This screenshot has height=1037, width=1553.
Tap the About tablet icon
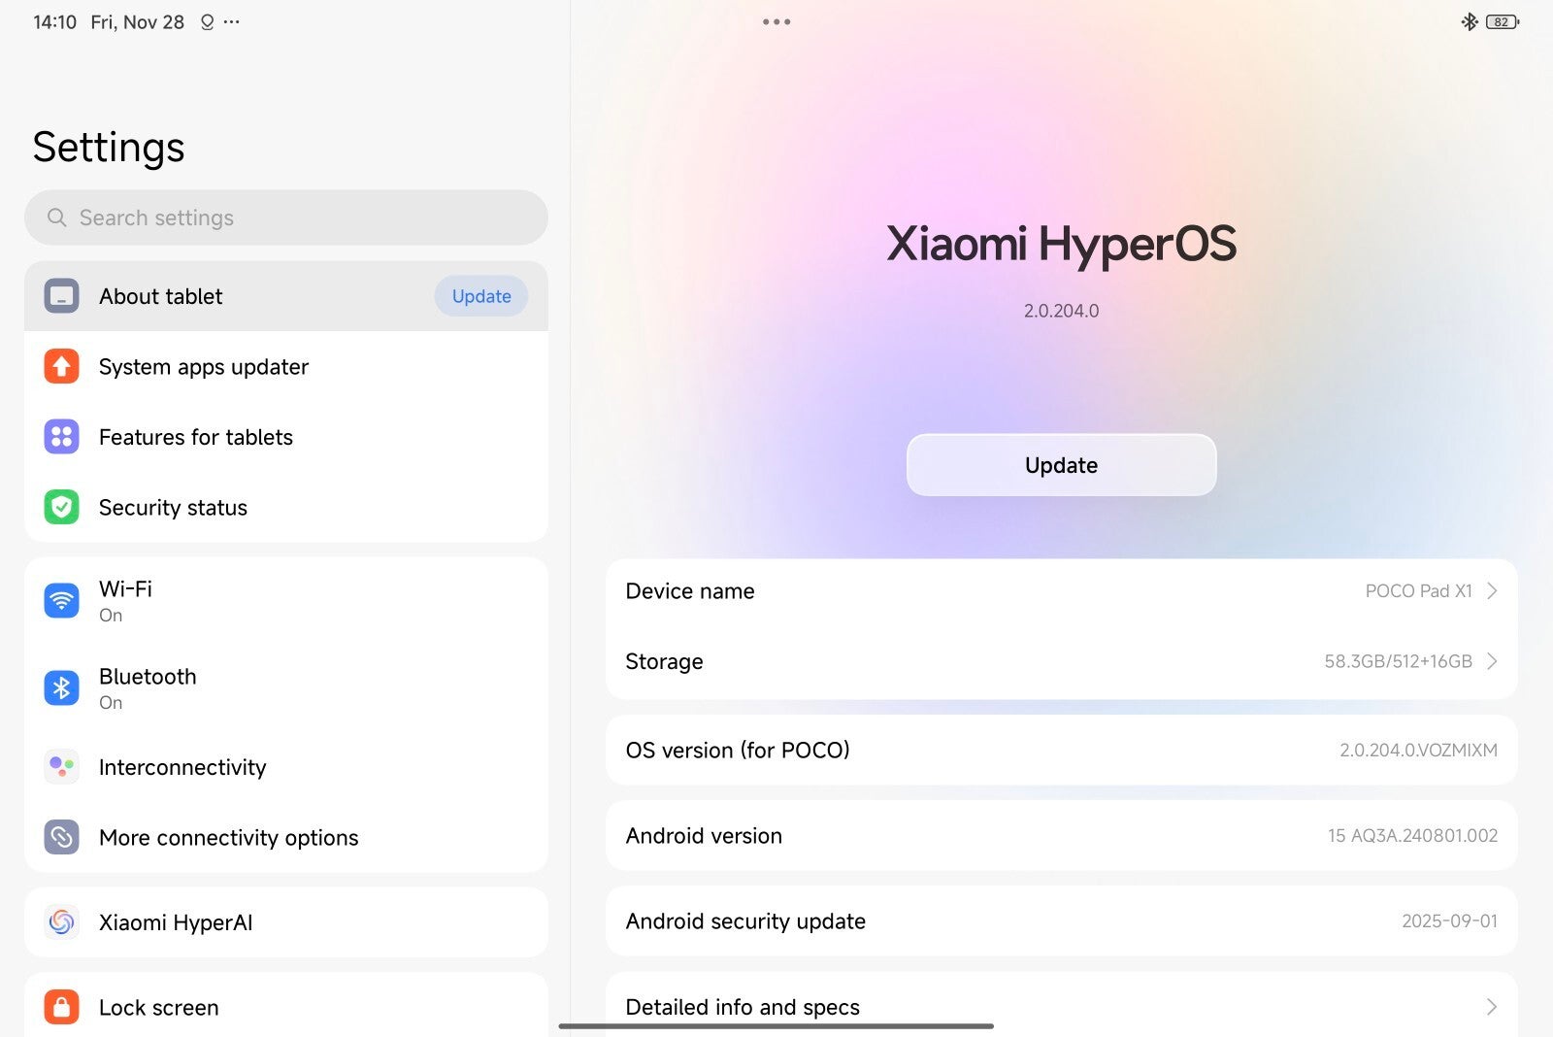pos(61,296)
